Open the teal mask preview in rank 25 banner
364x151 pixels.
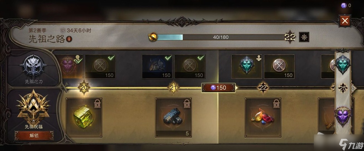coord(342,64)
